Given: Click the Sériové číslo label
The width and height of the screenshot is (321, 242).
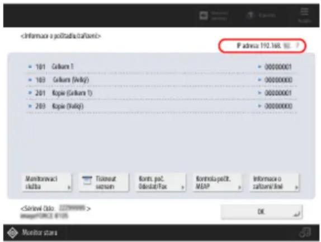Looking at the screenshot, I should click(x=37, y=209).
